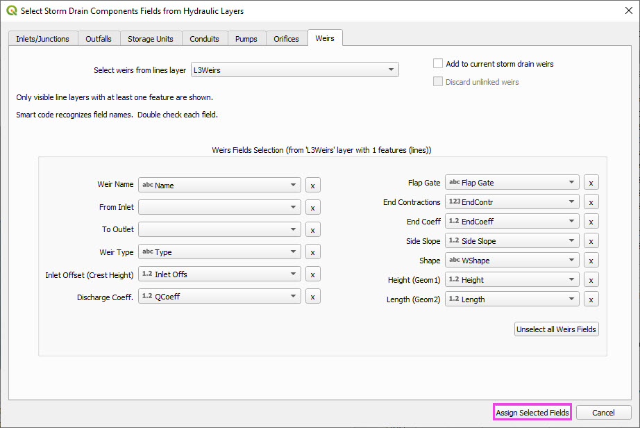Cancel the dialog
Image resolution: width=640 pixels, height=428 pixels.
[603, 413]
